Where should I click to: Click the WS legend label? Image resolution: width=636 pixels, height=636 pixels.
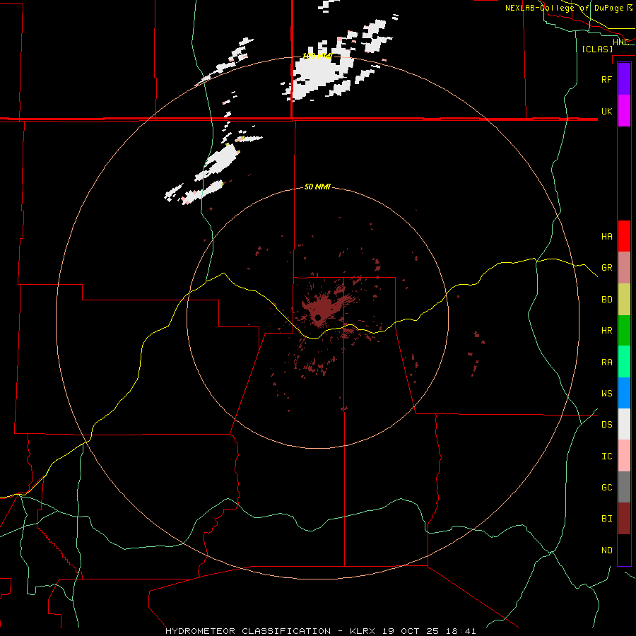pyautogui.click(x=606, y=393)
